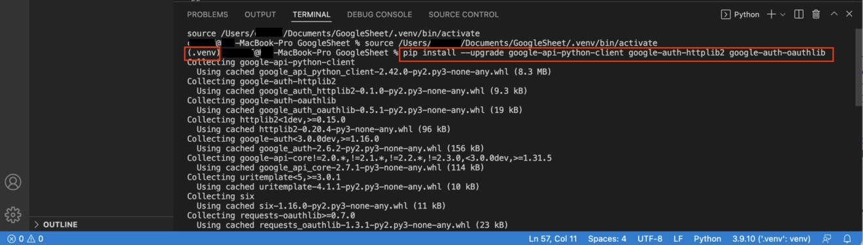Open the Accounts icon in activity bar

coord(13,182)
